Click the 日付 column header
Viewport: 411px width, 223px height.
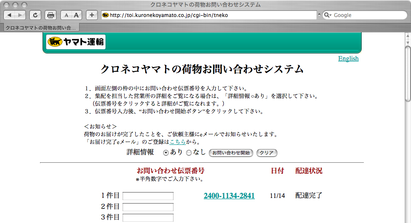(277, 171)
